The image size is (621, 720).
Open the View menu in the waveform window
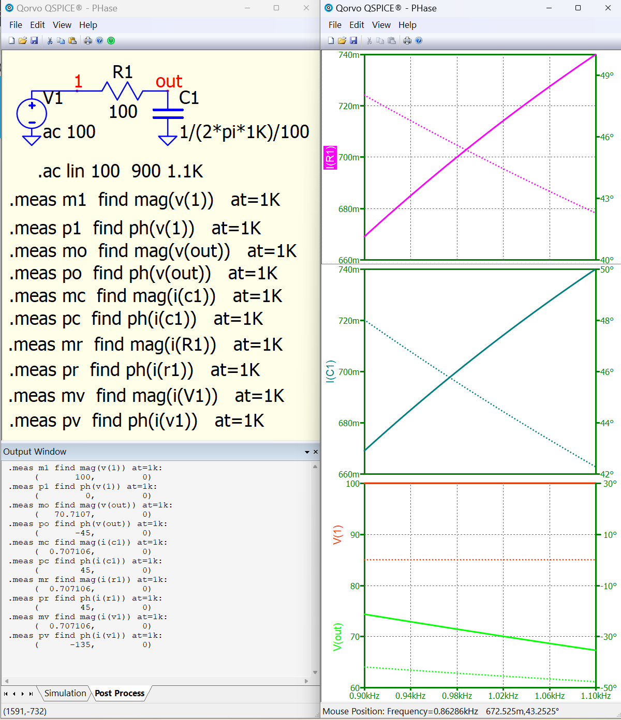tap(381, 25)
